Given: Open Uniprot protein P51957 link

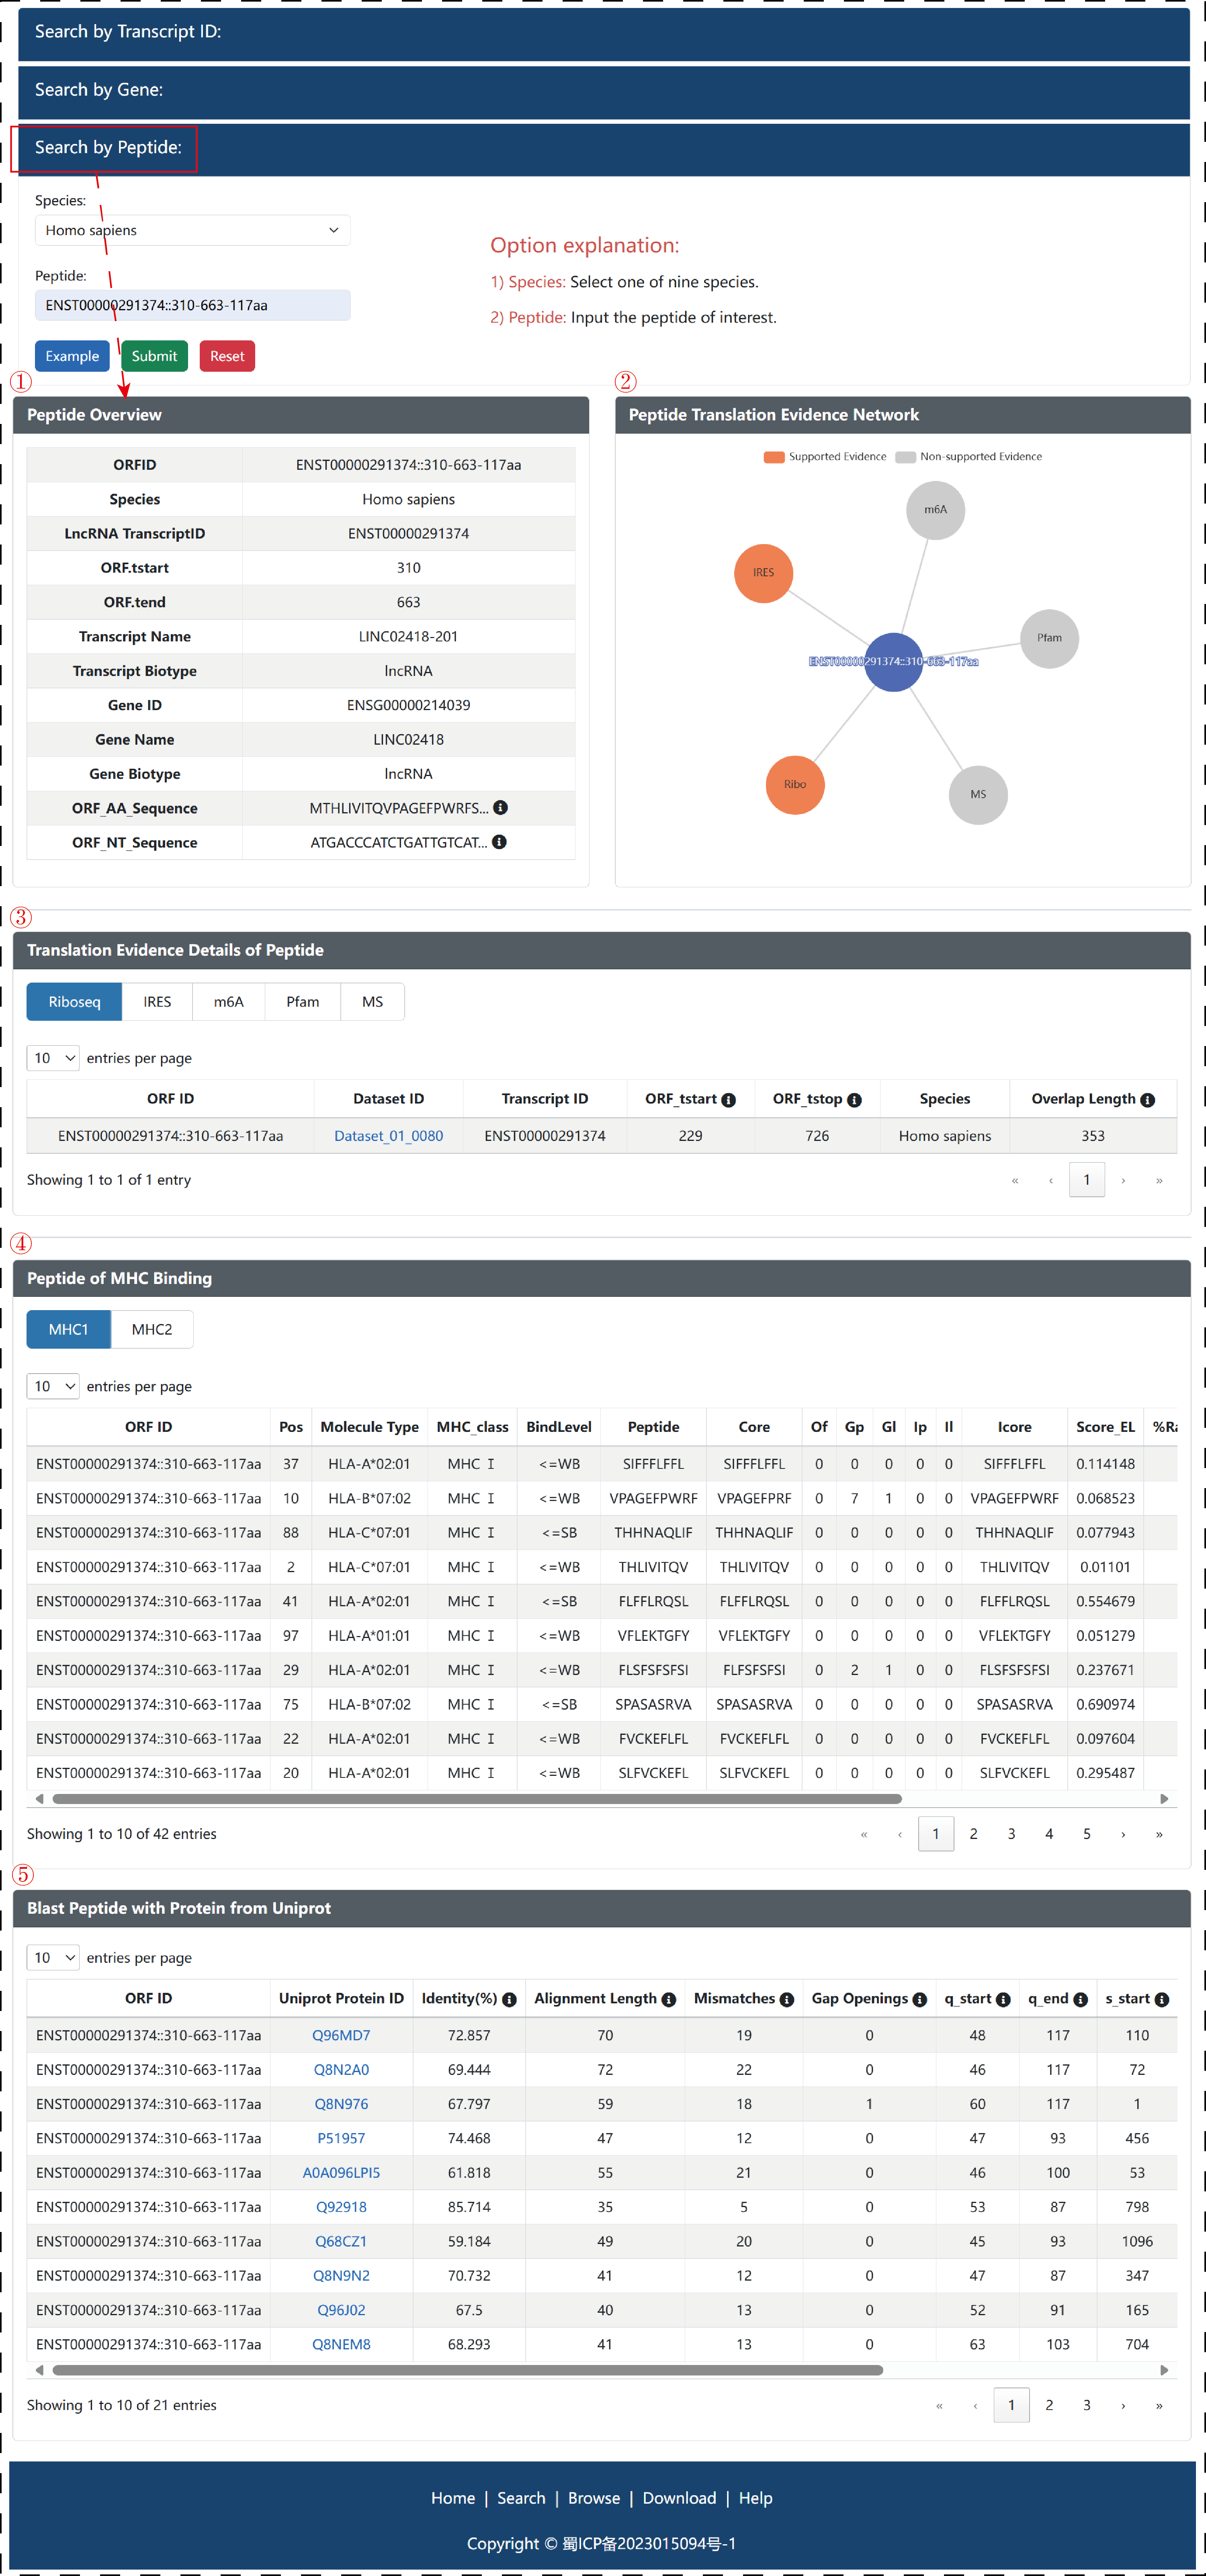Looking at the screenshot, I should point(341,2139).
